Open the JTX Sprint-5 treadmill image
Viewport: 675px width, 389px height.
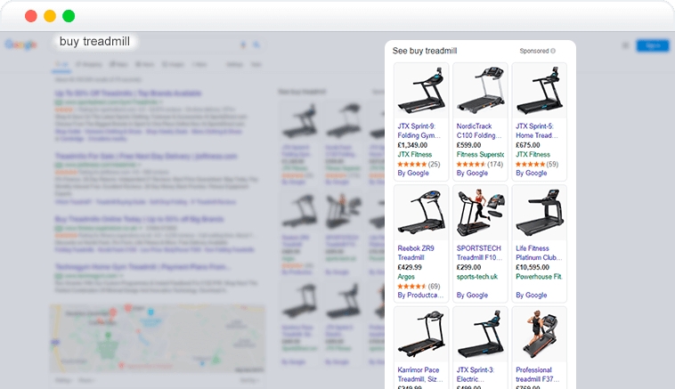point(539,91)
